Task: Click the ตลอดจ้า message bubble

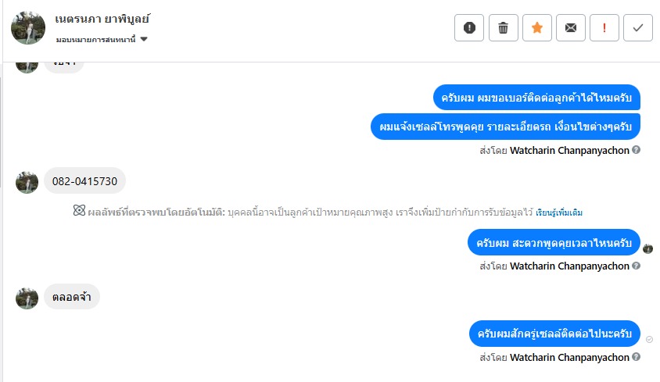Action: pos(71,297)
